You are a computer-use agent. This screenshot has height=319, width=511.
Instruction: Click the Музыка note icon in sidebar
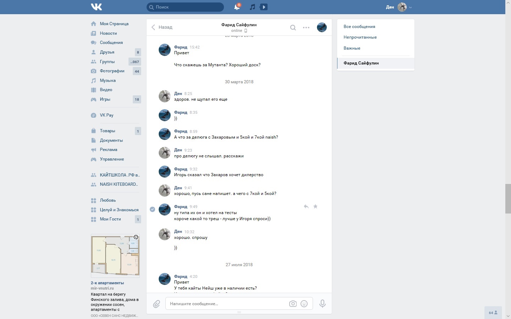93,80
